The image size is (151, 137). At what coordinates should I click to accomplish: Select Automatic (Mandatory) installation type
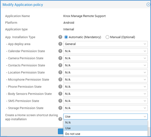point(66,37)
